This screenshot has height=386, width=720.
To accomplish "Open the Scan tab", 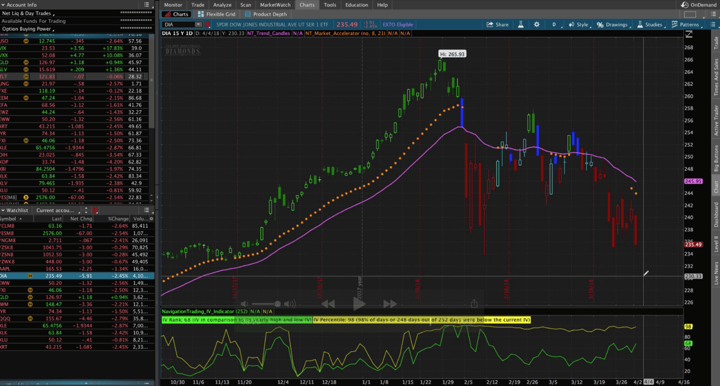I will pyautogui.click(x=245, y=5).
